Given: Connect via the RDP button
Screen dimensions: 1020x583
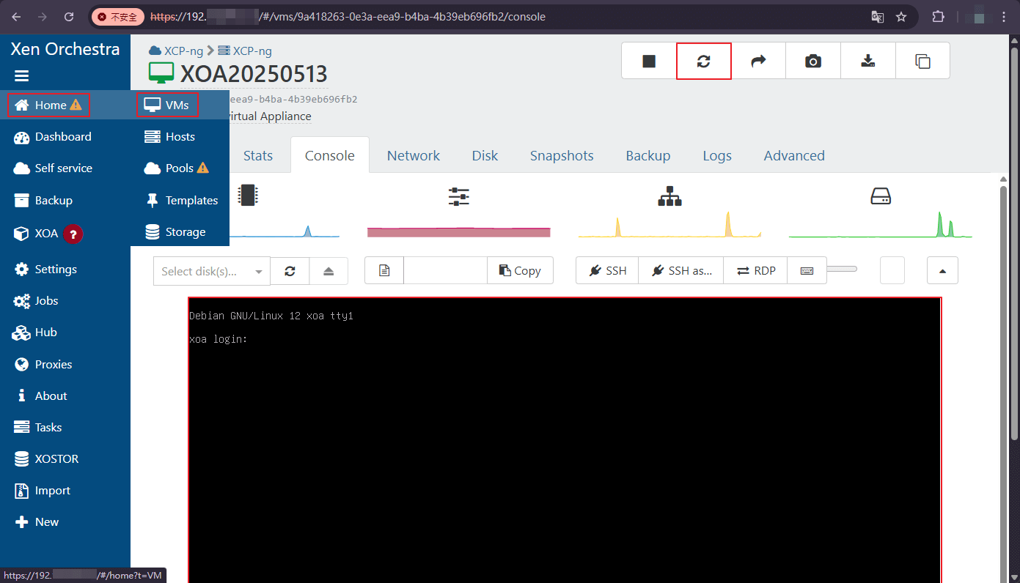Looking at the screenshot, I should (x=755, y=271).
